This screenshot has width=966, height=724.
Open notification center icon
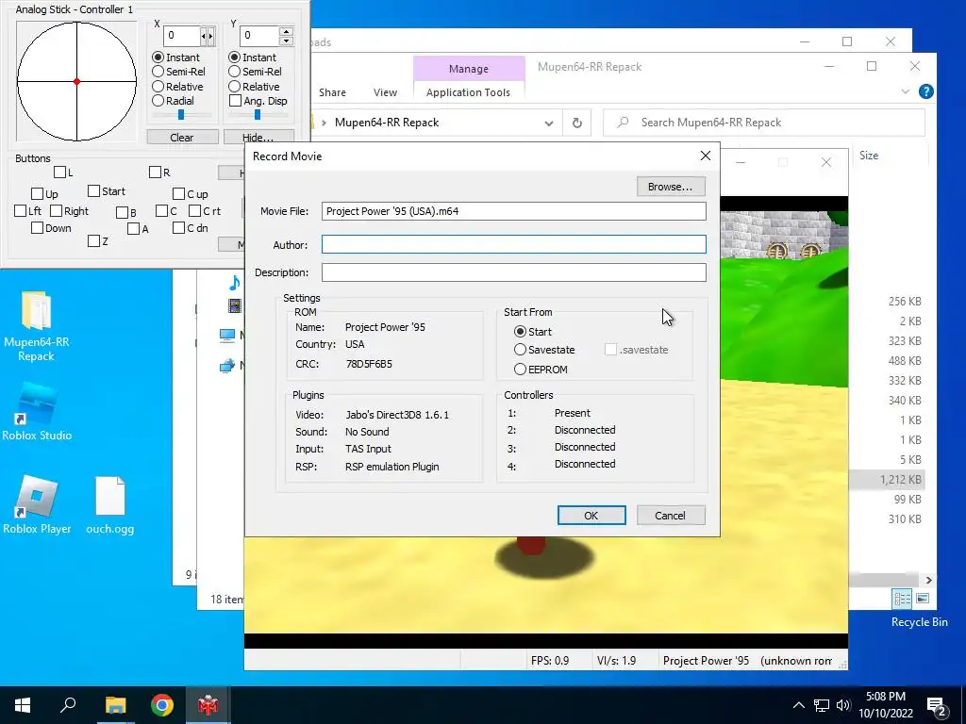[937, 705]
